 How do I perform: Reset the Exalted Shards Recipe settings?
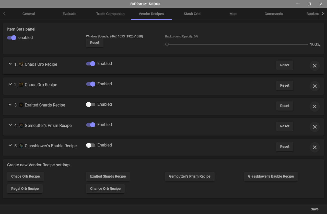pyautogui.click(x=285, y=106)
